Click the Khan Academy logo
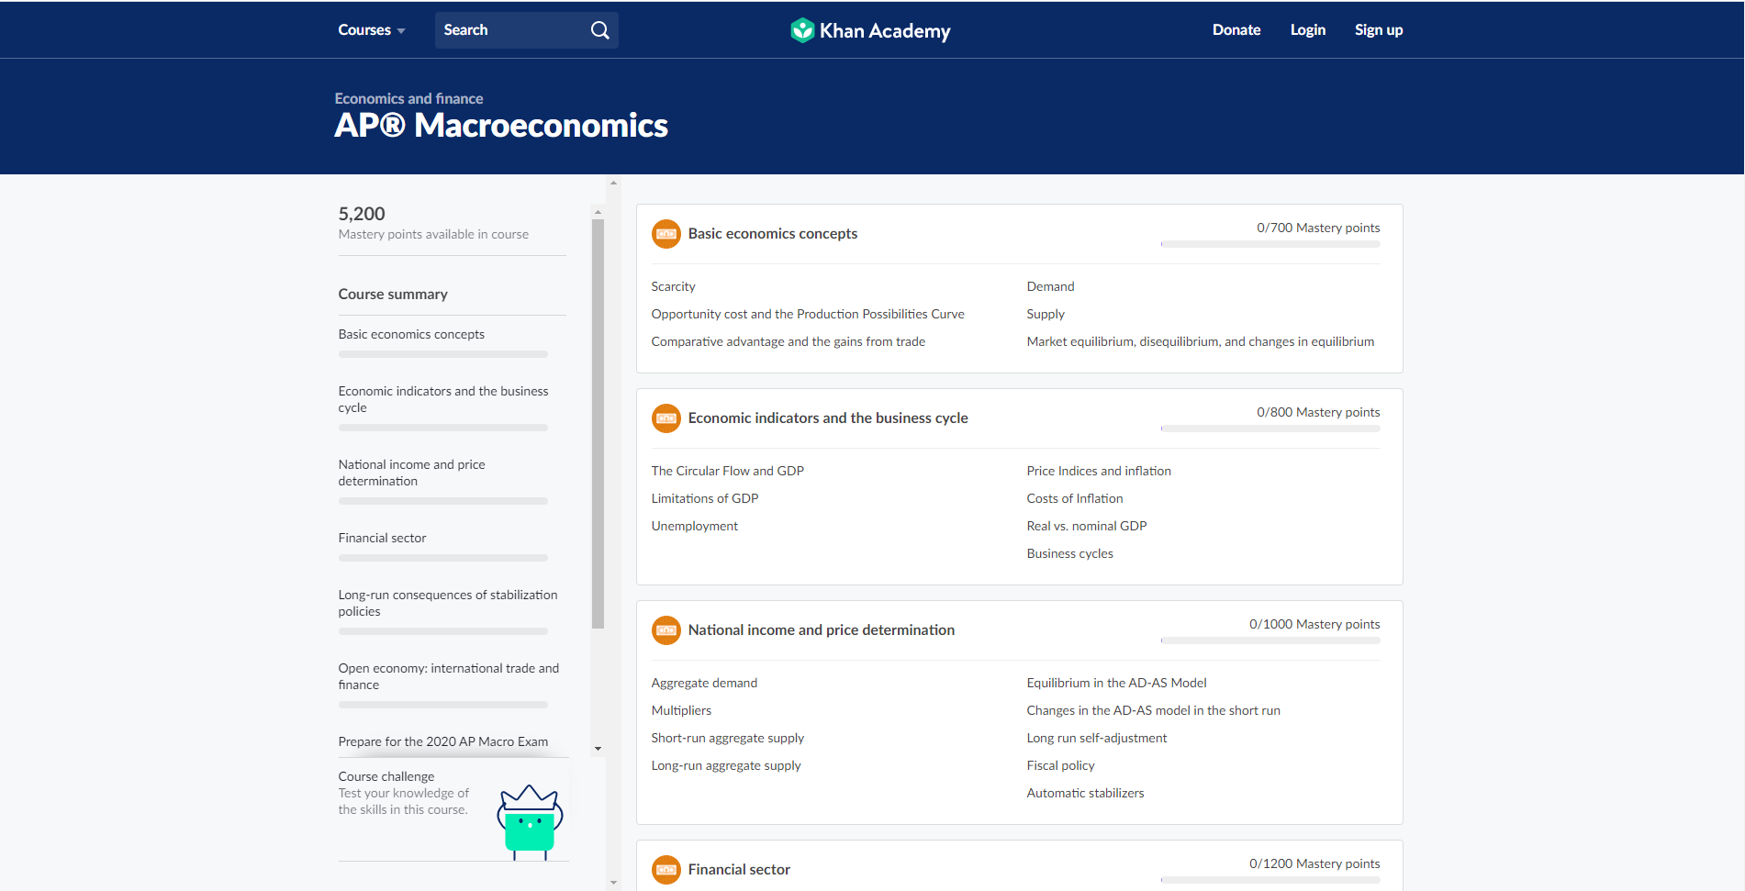The height and width of the screenshot is (891, 1745). click(870, 30)
